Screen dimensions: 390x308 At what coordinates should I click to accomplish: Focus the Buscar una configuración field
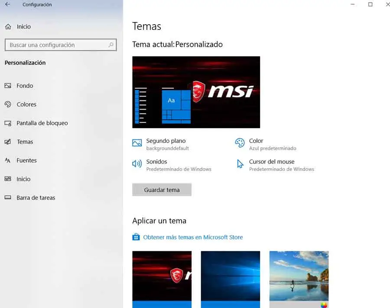click(61, 45)
